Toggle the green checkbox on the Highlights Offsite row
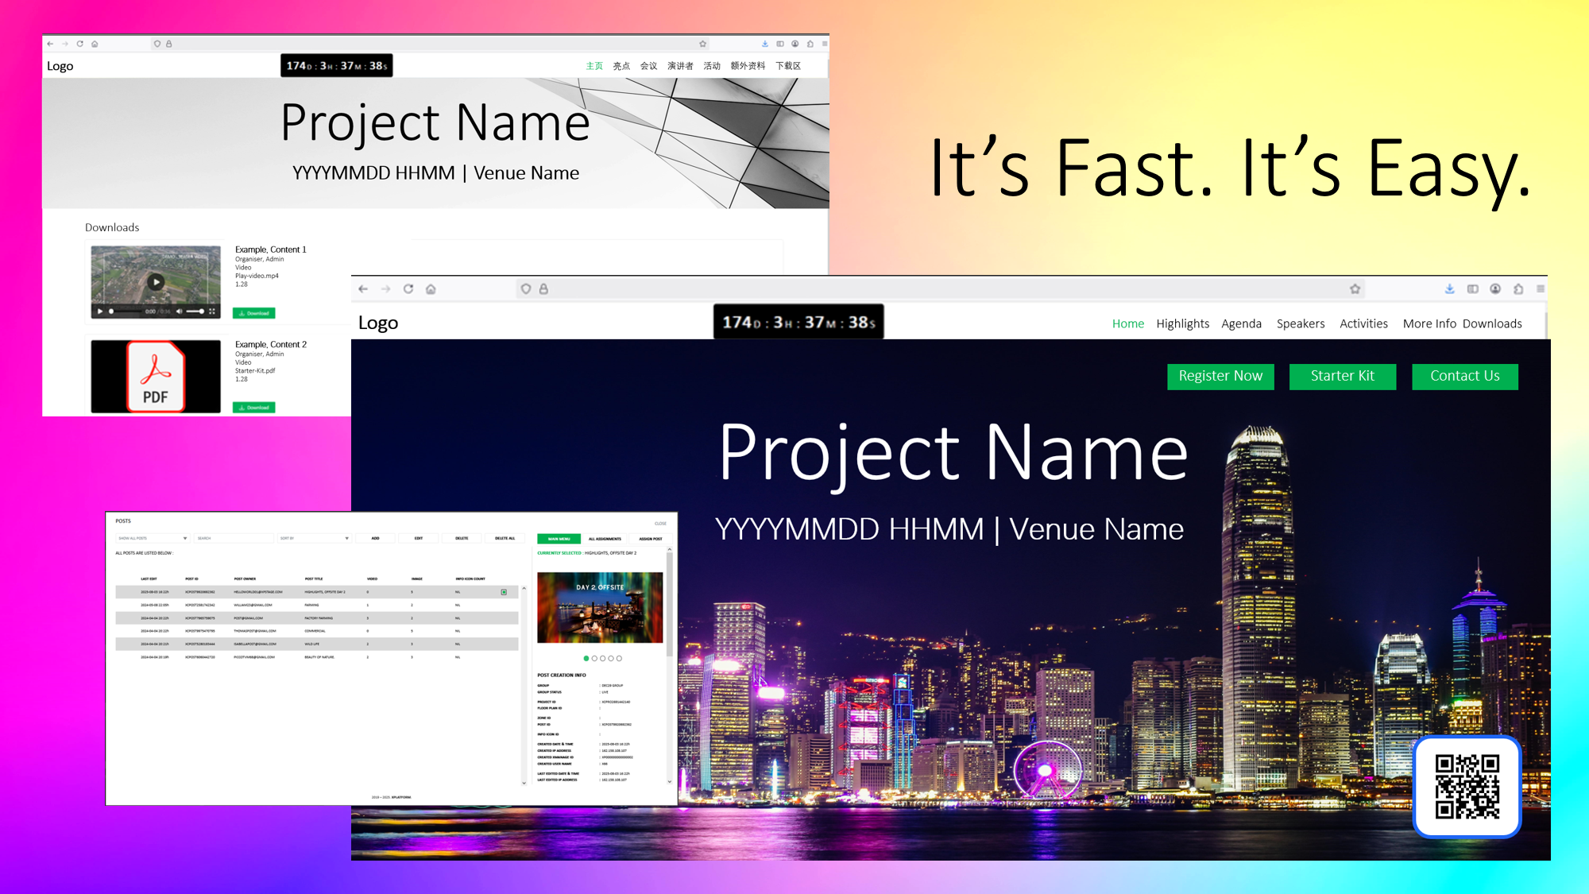 point(504,592)
